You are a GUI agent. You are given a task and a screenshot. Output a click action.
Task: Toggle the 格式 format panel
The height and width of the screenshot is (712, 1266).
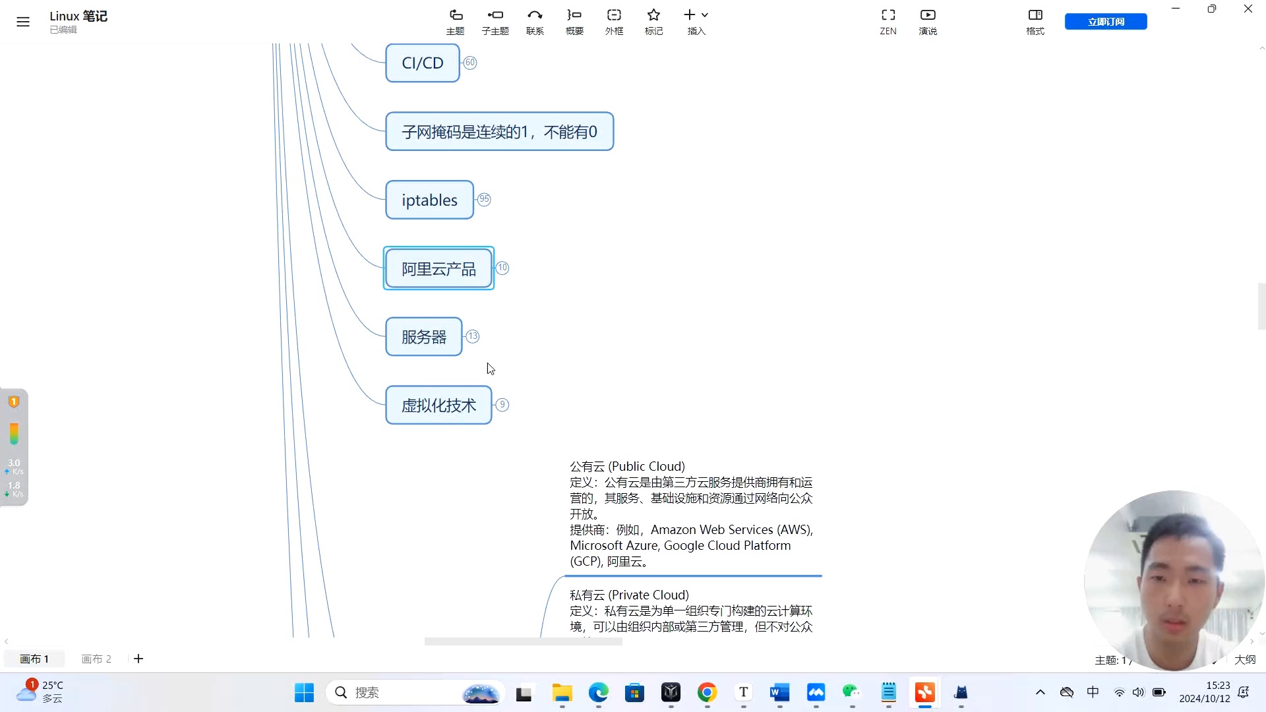1035,22
